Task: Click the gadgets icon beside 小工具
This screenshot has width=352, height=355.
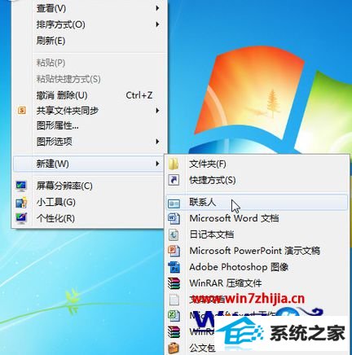Action: (x=21, y=203)
